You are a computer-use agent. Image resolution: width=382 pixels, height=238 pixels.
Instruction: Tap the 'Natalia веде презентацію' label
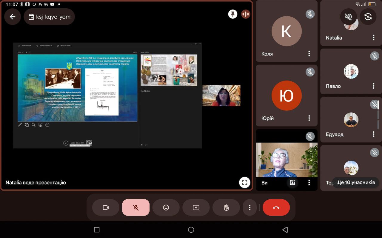[36, 182]
